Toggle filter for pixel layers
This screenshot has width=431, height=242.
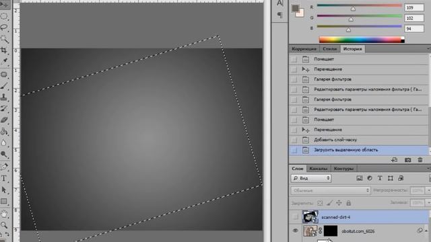[359, 178]
